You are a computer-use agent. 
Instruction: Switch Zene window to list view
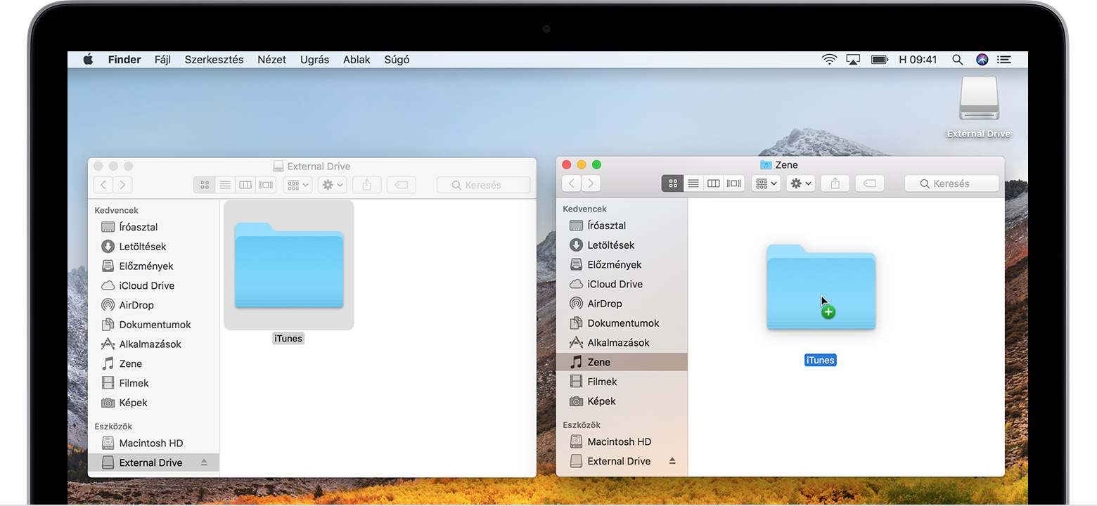coord(693,183)
